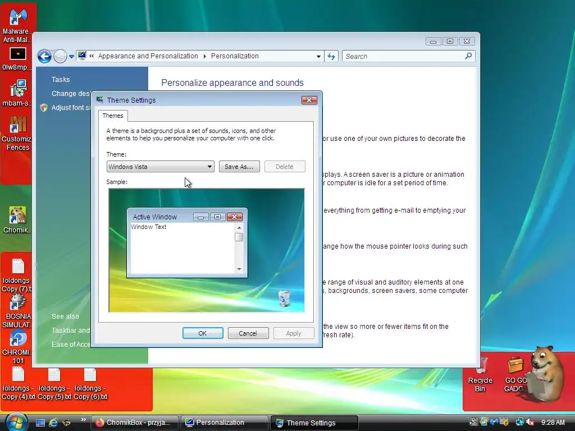The height and width of the screenshot is (431, 575).
Task: Click the control panel icon in address bar
Action: (x=82, y=56)
